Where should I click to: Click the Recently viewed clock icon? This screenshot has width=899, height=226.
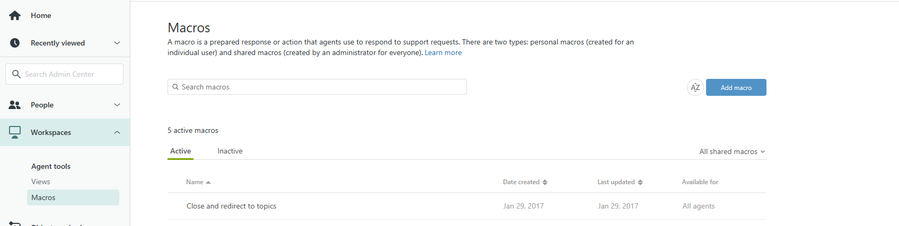[x=15, y=43]
